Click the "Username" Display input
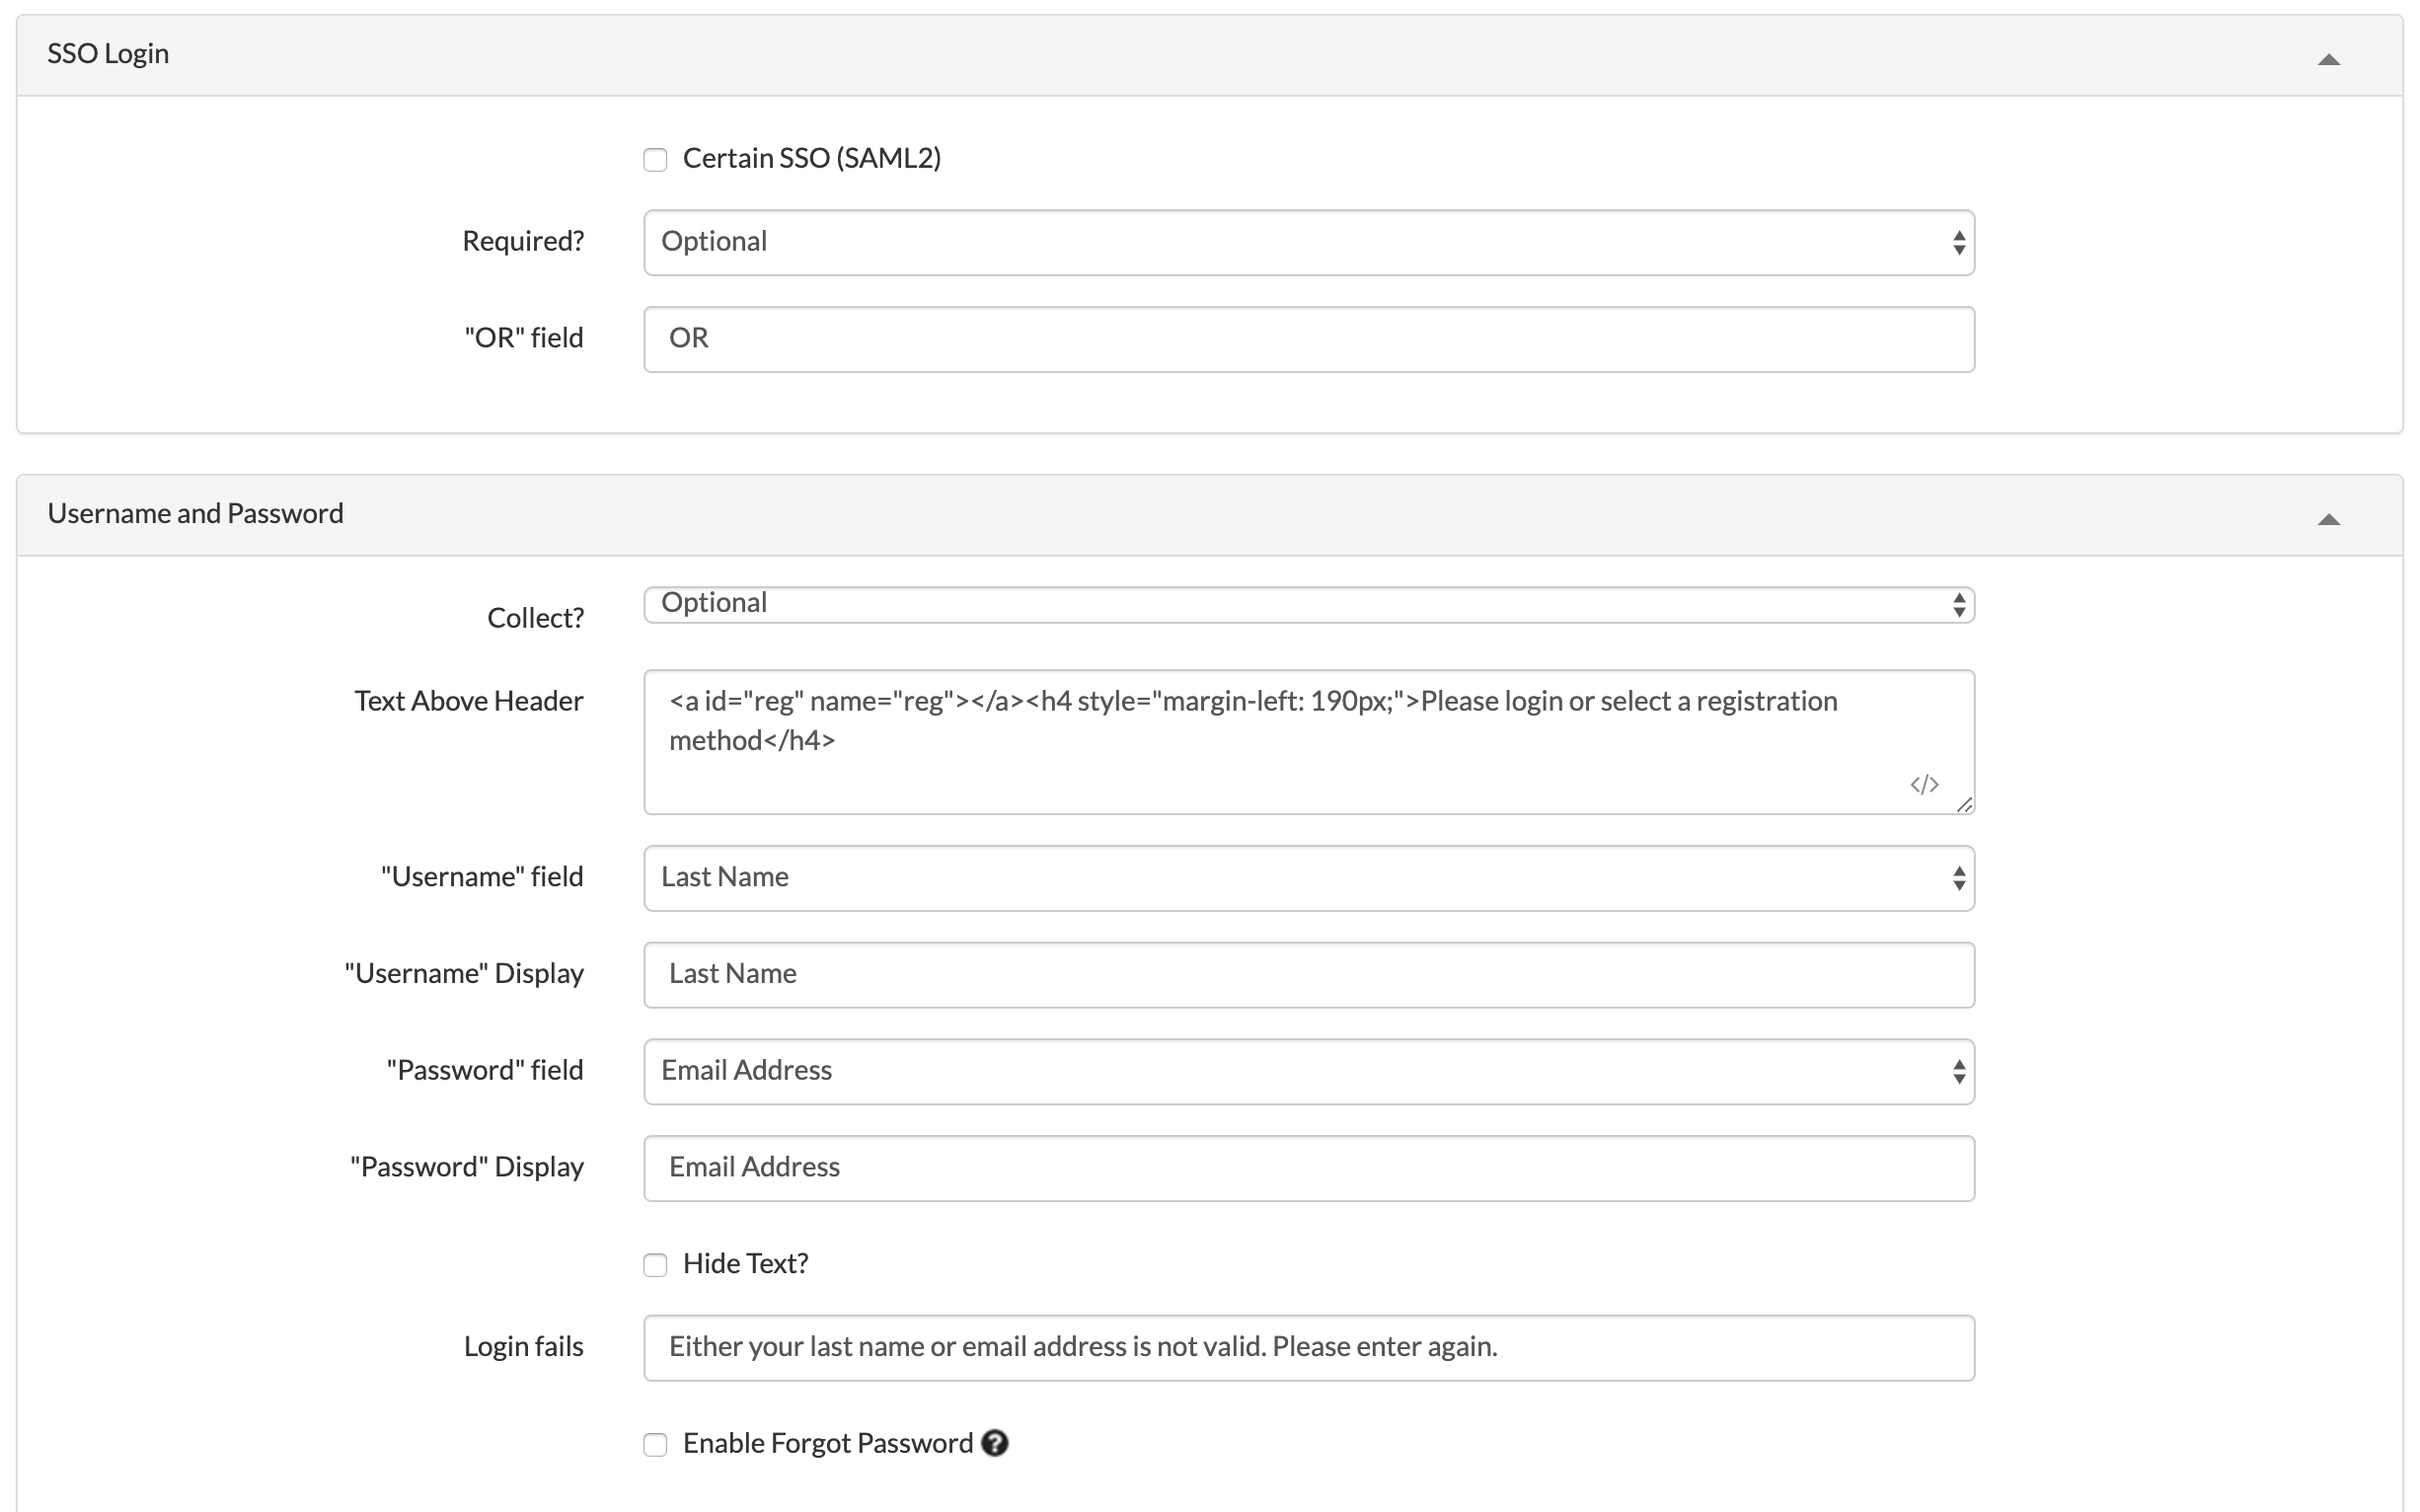 tap(1309, 975)
